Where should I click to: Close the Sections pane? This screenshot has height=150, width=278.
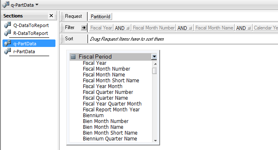coord(51,16)
